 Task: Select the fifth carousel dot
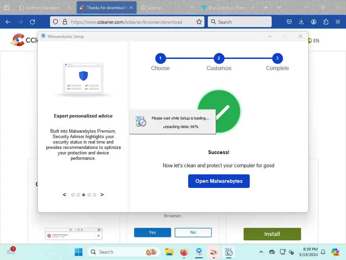click(x=95, y=195)
